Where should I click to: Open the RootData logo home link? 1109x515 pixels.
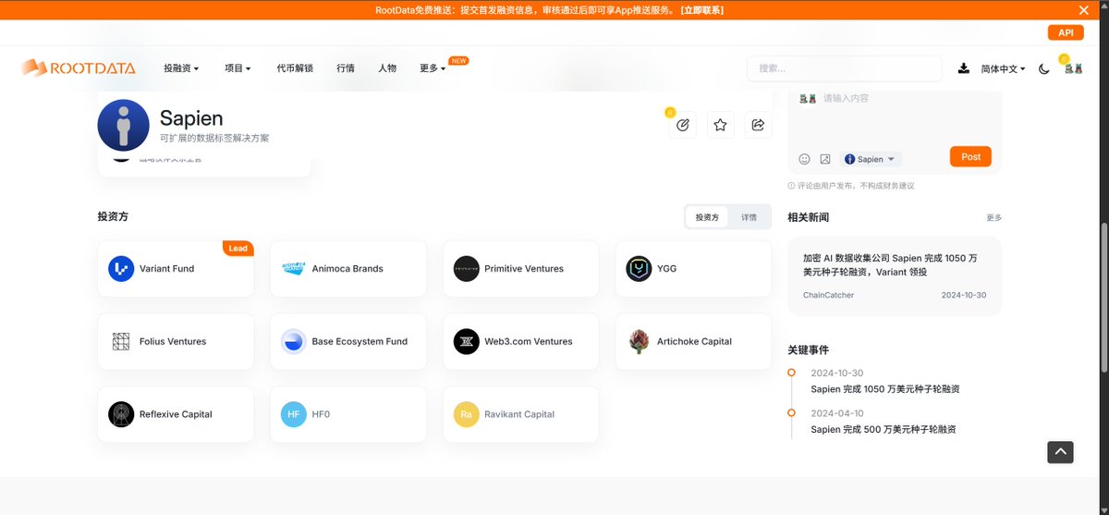click(79, 67)
